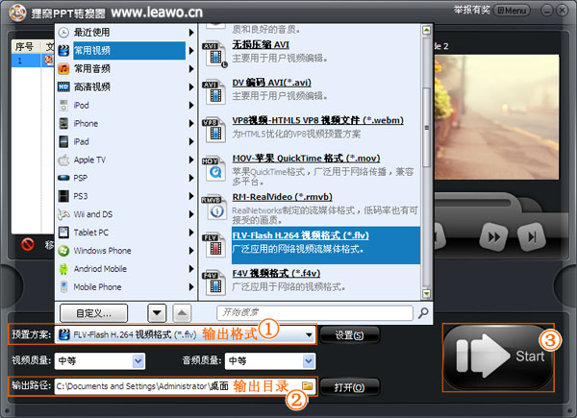Click the skip to next playback button
The width and height of the screenshot is (577, 418).
point(532,237)
